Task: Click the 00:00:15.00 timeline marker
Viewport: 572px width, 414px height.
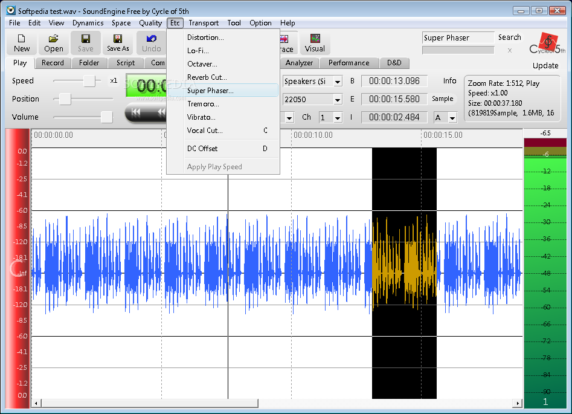Action: (x=443, y=135)
